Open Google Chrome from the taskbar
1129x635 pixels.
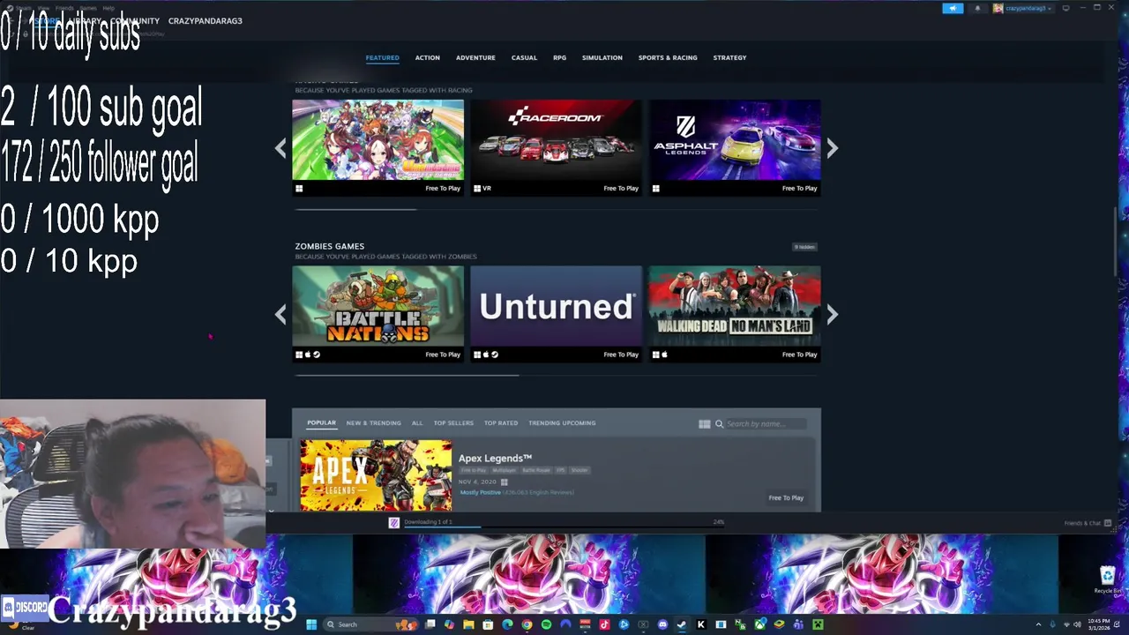click(527, 624)
